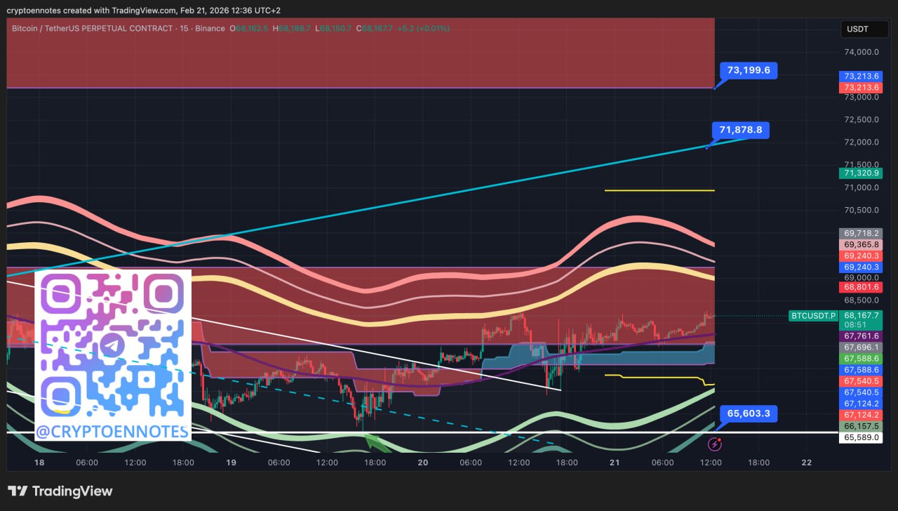898x511 pixels.
Task: Click the TradingView logo at bottom left
Action: click(60, 491)
